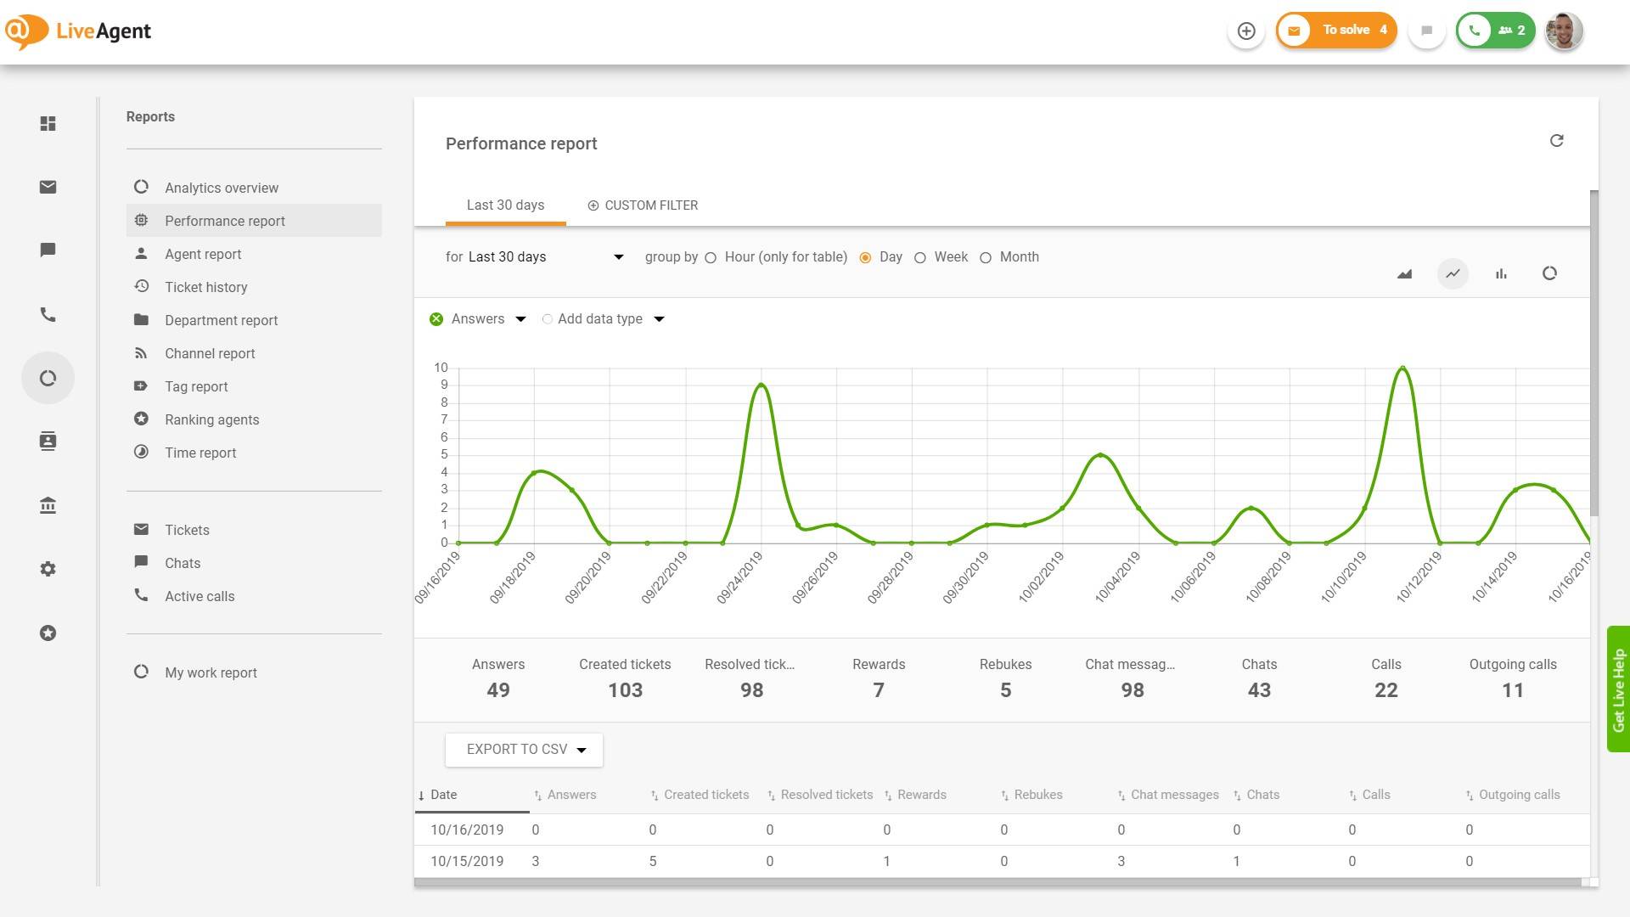This screenshot has width=1630, height=917.
Task: Click the plus create-new icon in header
Action: [1246, 31]
